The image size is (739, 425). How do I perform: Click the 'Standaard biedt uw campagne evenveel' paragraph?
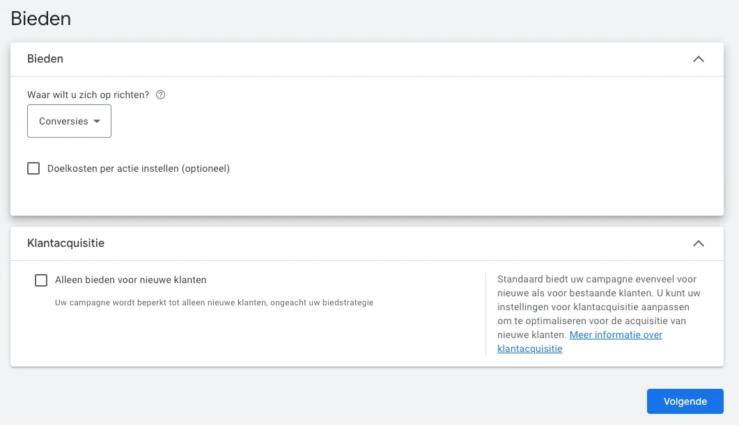coord(598,314)
